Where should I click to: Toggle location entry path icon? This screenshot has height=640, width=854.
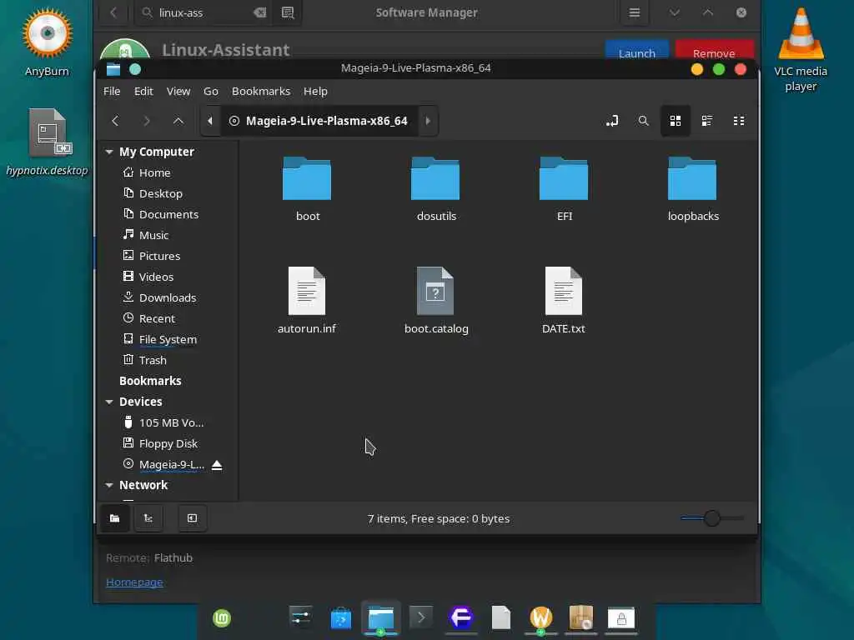(x=611, y=121)
